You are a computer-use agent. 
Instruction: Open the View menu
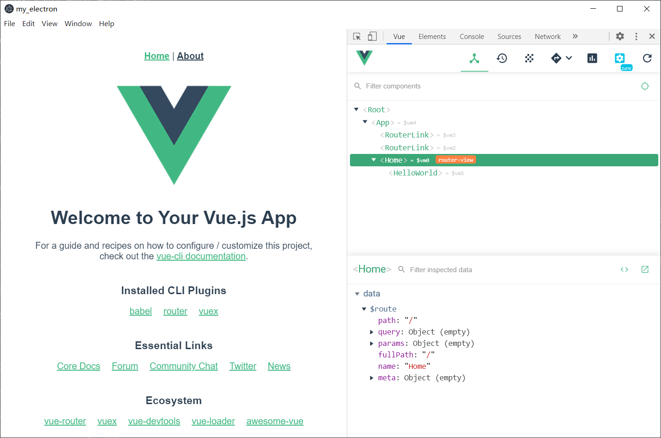49,24
